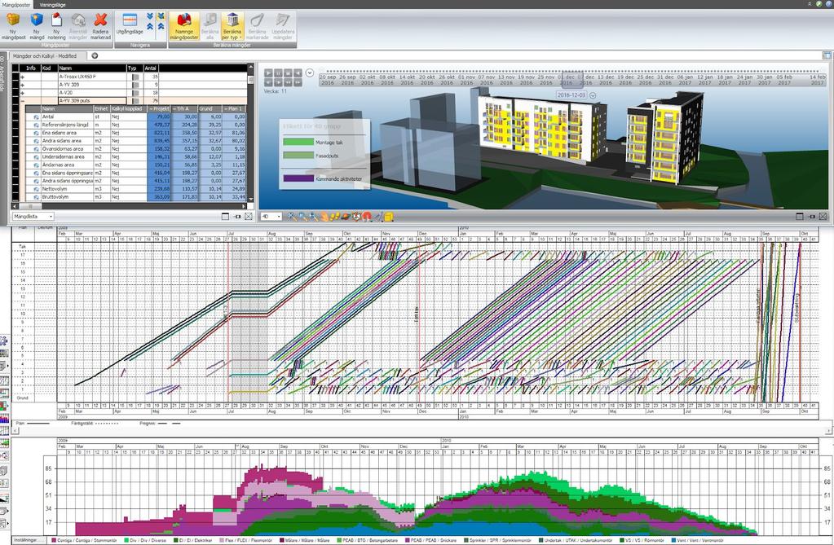This screenshot has width=834, height=545.
Task: Click the orbit planet icon in 3D toolbar
Action: (346, 217)
